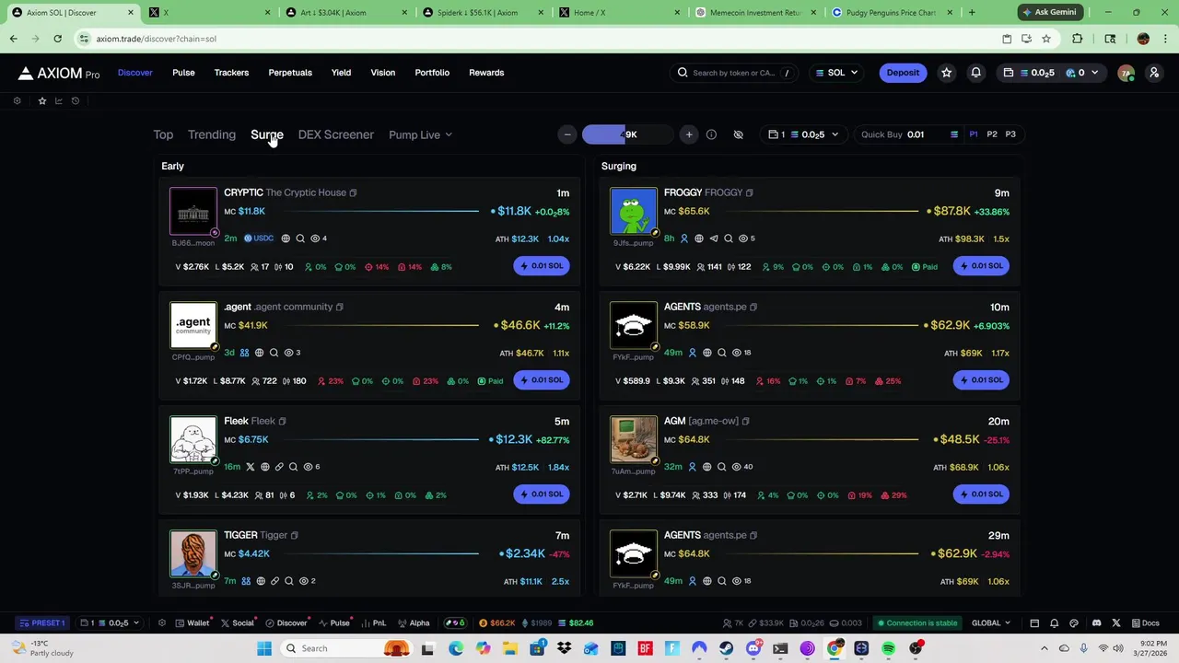1179x663 pixels.
Task: Copy the TIGGER token address
Action: tap(295, 535)
